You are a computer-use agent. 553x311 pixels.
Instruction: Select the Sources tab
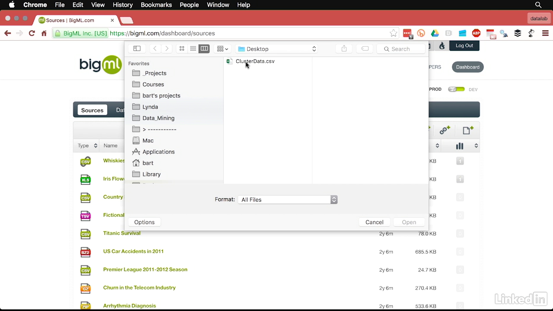[x=92, y=110]
